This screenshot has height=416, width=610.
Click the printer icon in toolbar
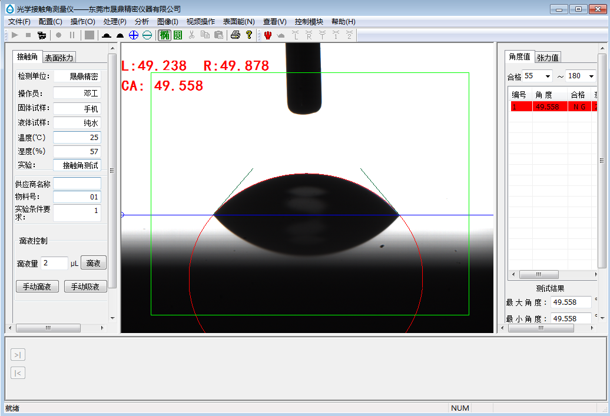(x=236, y=35)
